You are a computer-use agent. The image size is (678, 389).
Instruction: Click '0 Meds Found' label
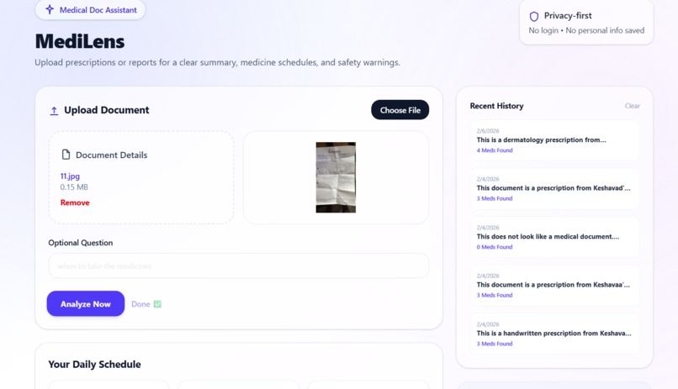[x=495, y=247]
